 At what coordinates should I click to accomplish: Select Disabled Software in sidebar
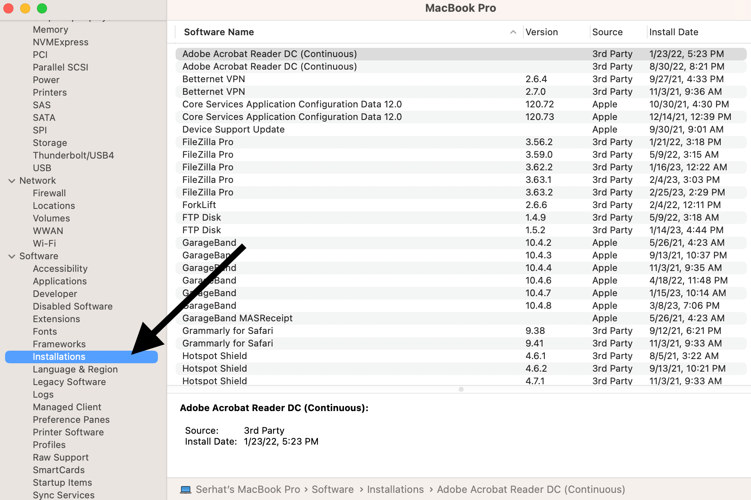tap(73, 307)
